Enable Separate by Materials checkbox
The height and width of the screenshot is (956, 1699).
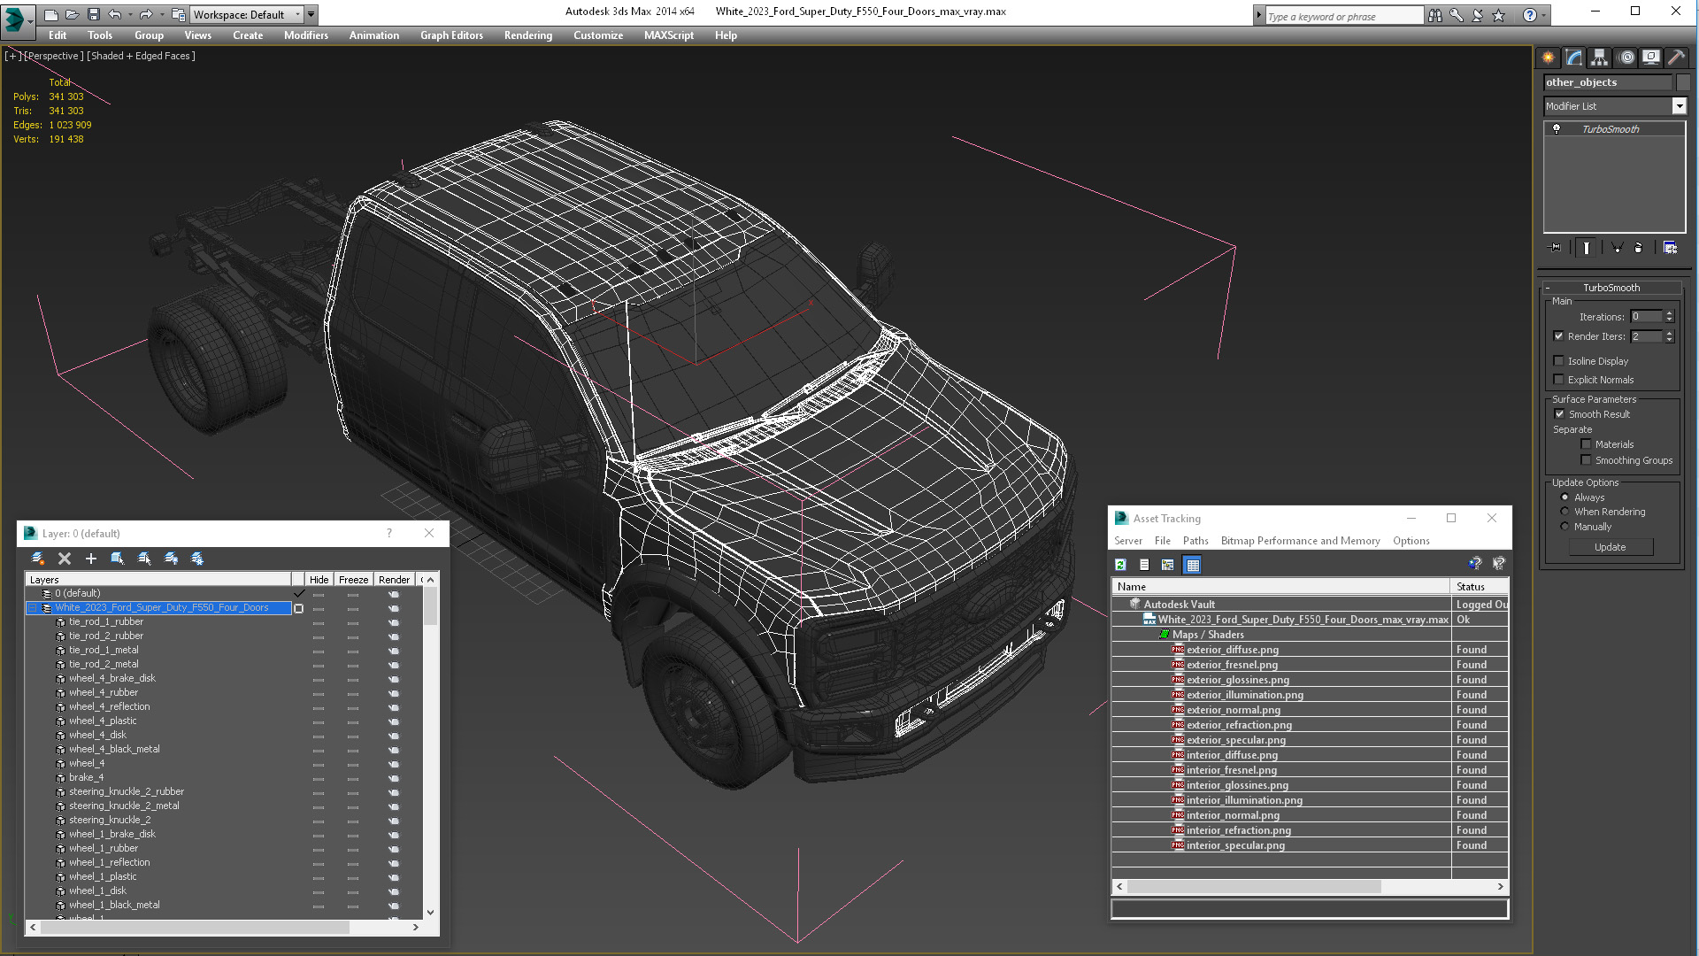1586,444
